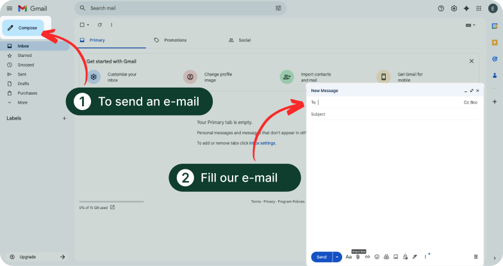Open the Settings gear icon
503x266 pixels.
point(454,9)
